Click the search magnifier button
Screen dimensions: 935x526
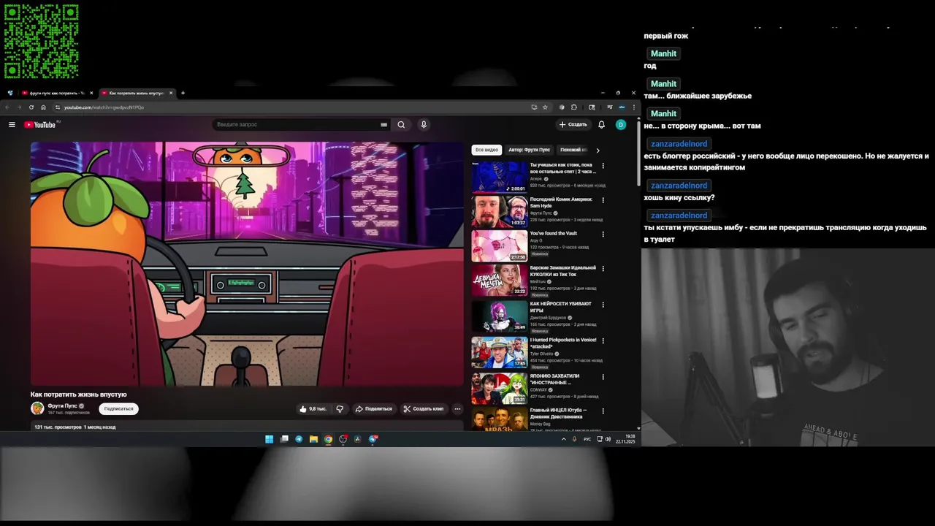pyautogui.click(x=401, y=125)
